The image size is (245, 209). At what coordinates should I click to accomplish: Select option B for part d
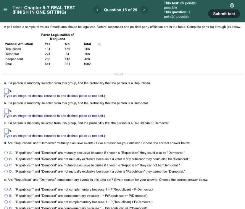pyautogui.click(x=6, y=159)
